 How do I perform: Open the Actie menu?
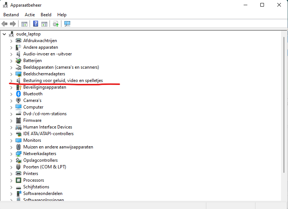coord(30,15)
